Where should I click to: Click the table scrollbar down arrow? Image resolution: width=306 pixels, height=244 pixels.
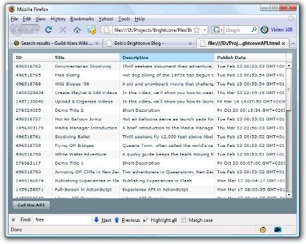point(289,195)
